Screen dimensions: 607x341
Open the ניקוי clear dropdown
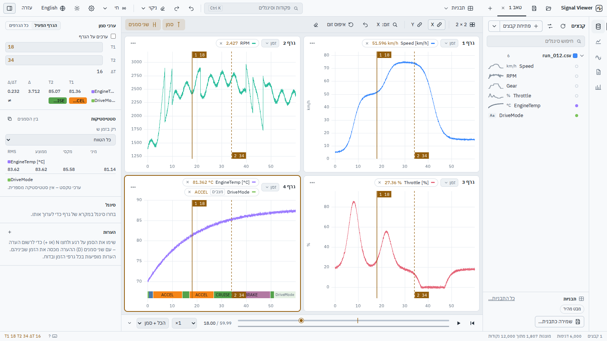tap(153, 8)
